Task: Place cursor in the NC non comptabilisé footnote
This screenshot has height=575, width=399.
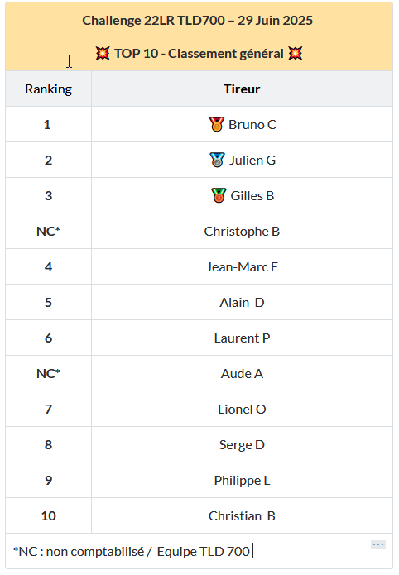Action: tap(132, 551)
